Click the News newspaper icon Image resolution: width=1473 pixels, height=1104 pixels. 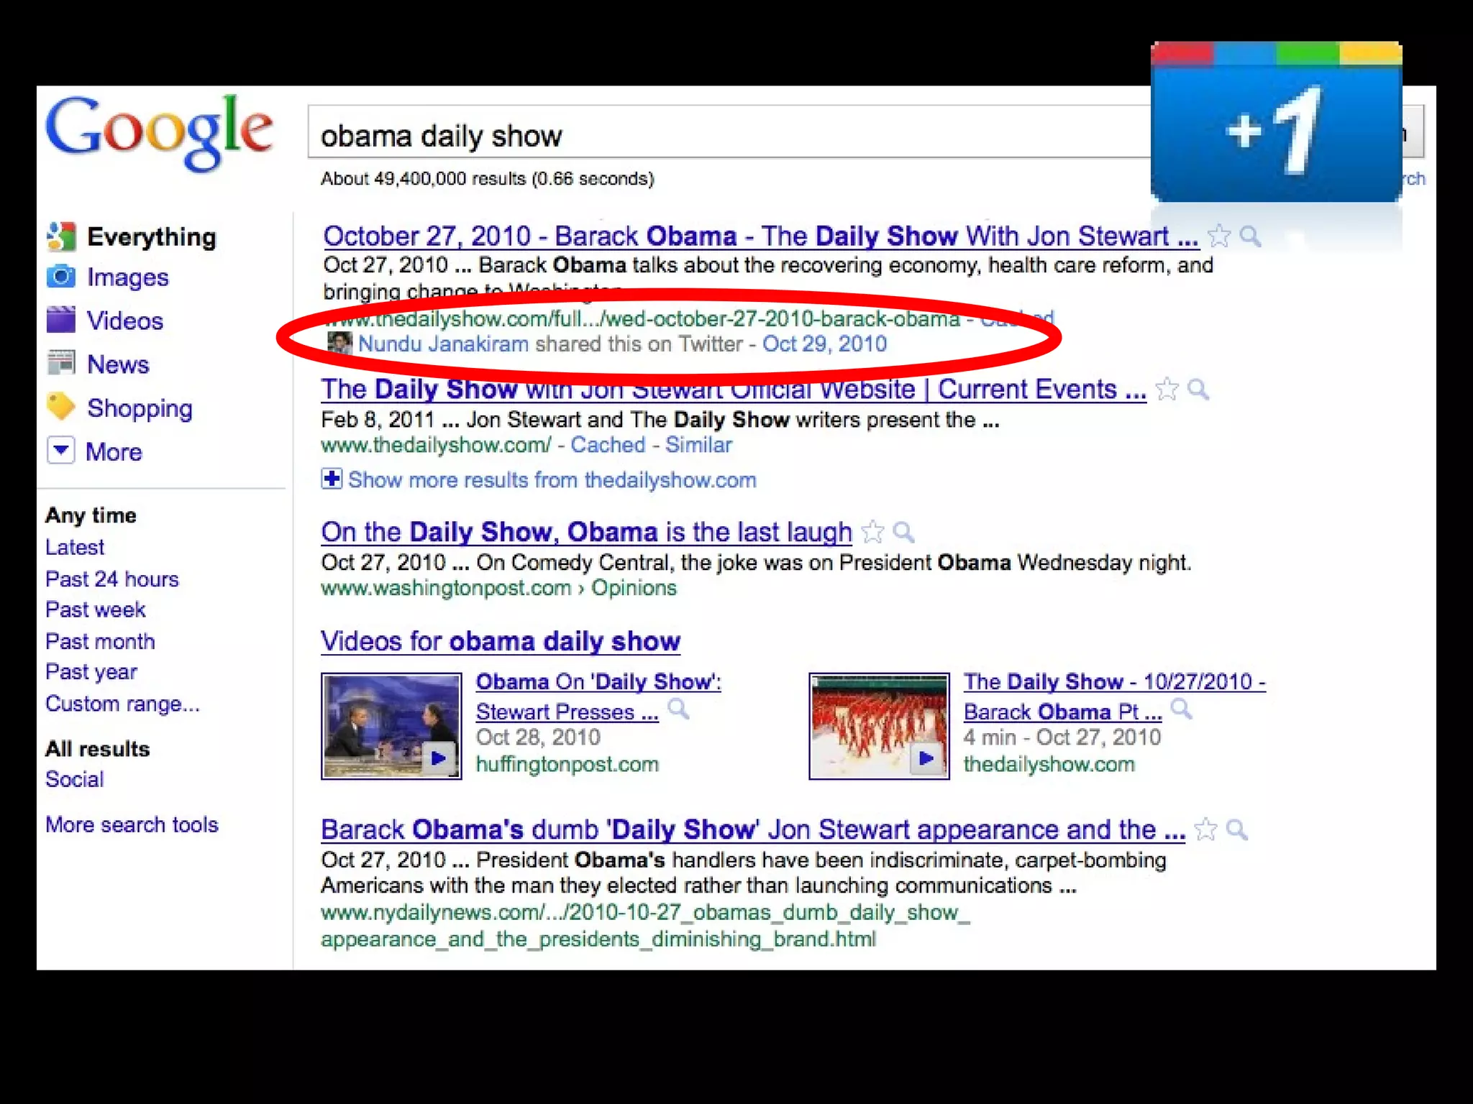click(x=61, y=363)
